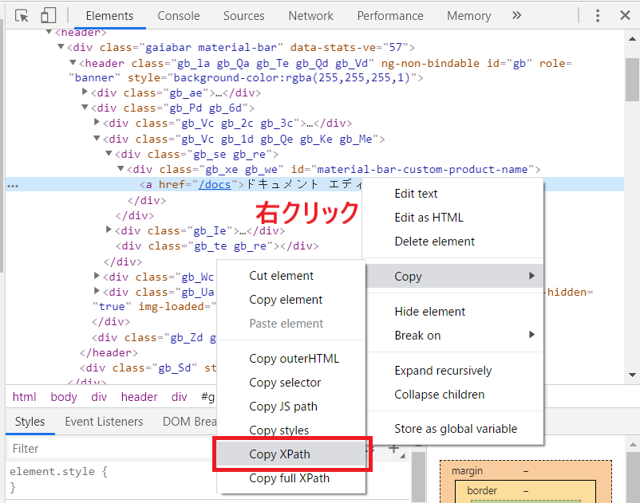Screen dimensions: 640x503
Task: Open the Break on submenu
Action: coord(452,336)
